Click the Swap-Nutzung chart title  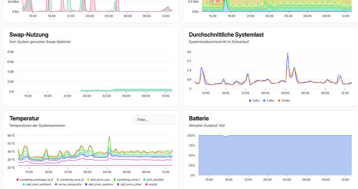29,35
